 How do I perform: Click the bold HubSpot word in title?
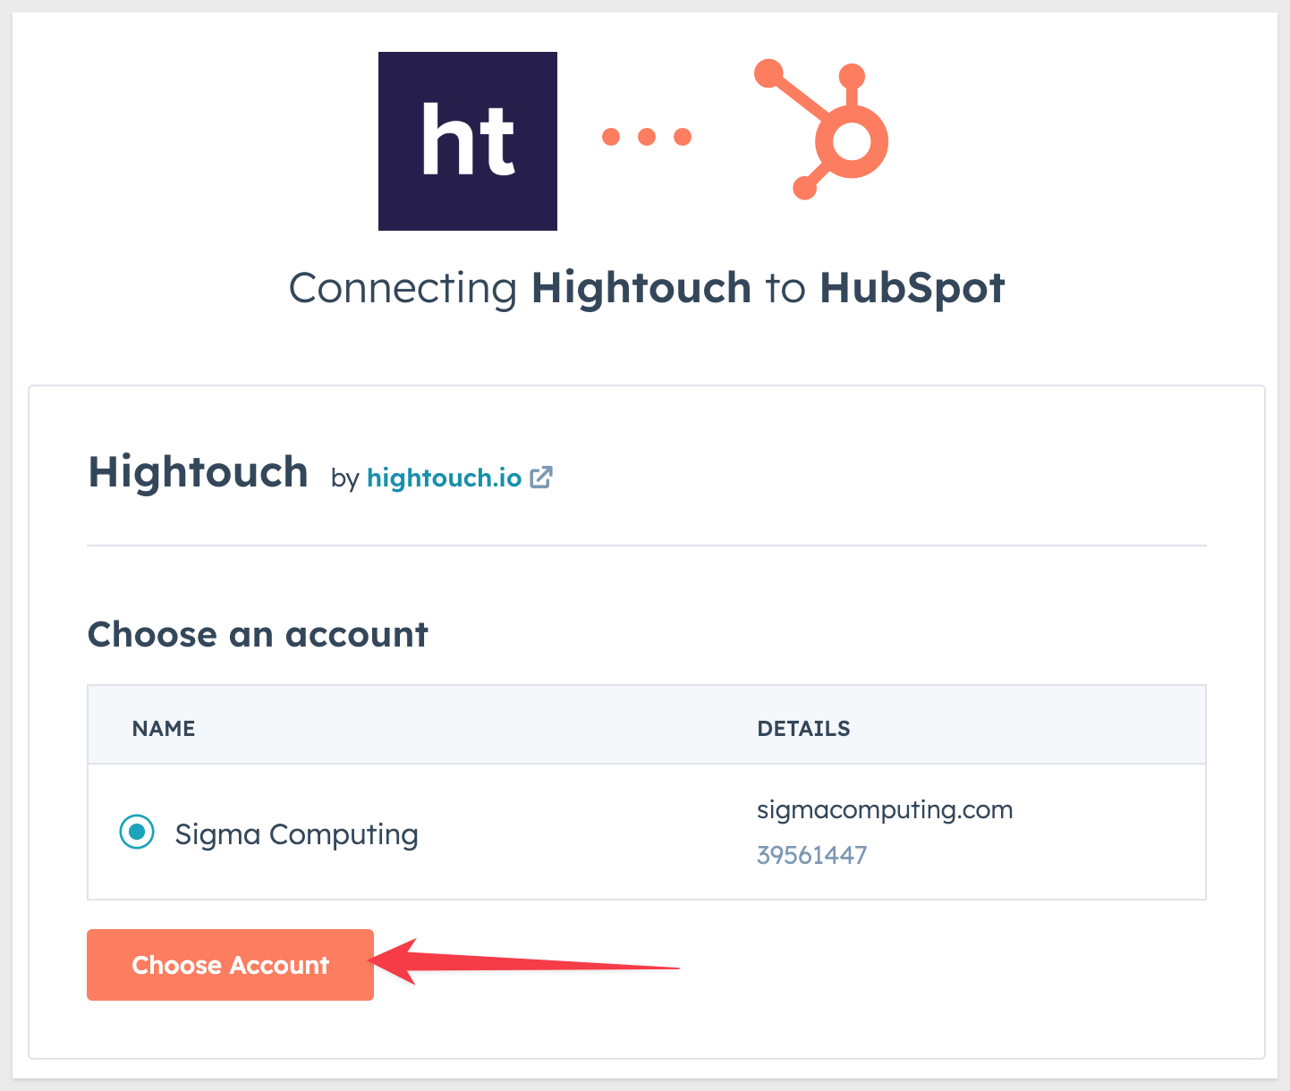pos(912,289)
